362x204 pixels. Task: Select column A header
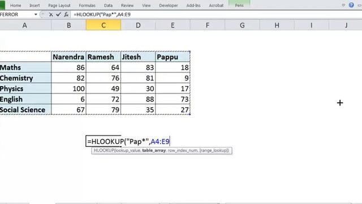25,25
